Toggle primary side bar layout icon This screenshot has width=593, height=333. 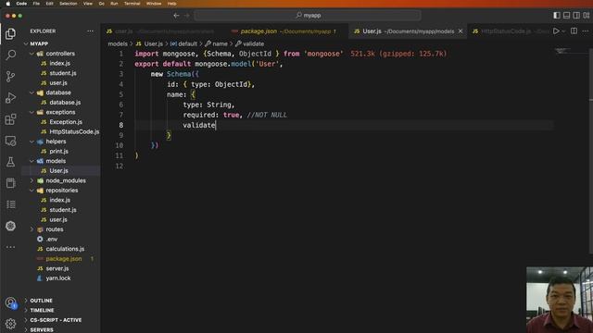(x=557, y=15)
